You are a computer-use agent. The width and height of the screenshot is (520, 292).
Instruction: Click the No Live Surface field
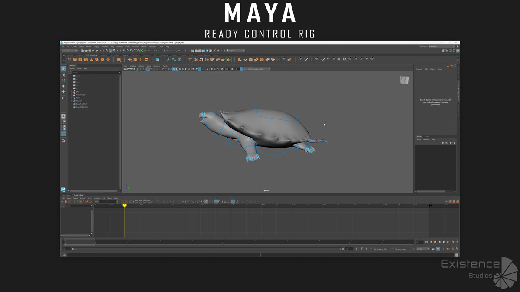[155, 51]
